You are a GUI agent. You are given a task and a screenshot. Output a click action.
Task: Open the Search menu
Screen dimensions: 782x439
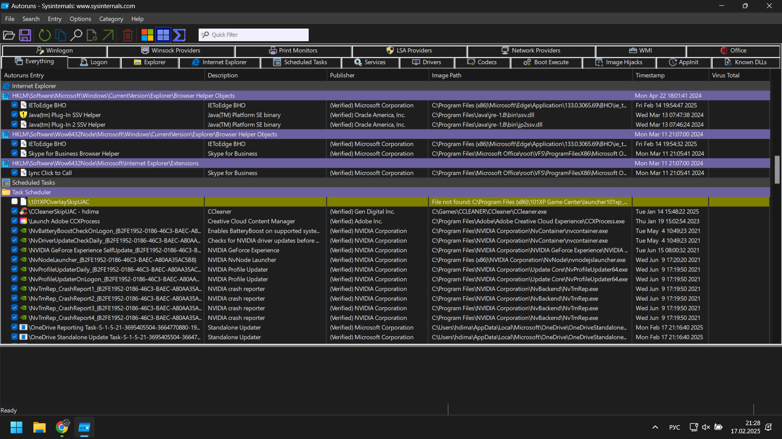(x=31, y=19)
